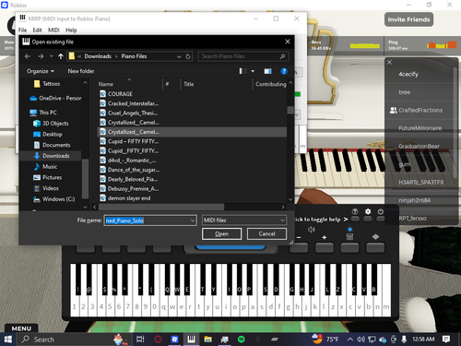Click the Invite Friends button in Roblox
This screenshot has height=346, width=461.
click(408, 19)
